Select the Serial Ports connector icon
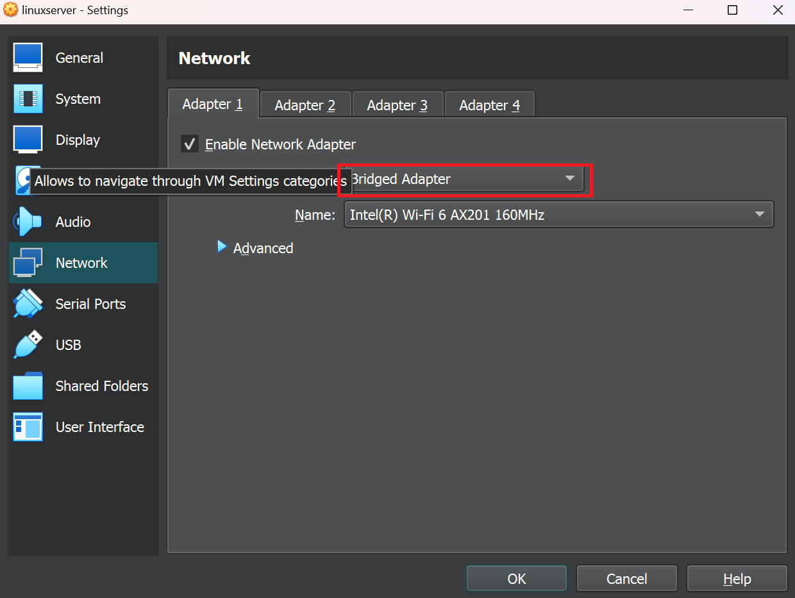The width and height of the screenshot is (795, 598). (28, 304)
